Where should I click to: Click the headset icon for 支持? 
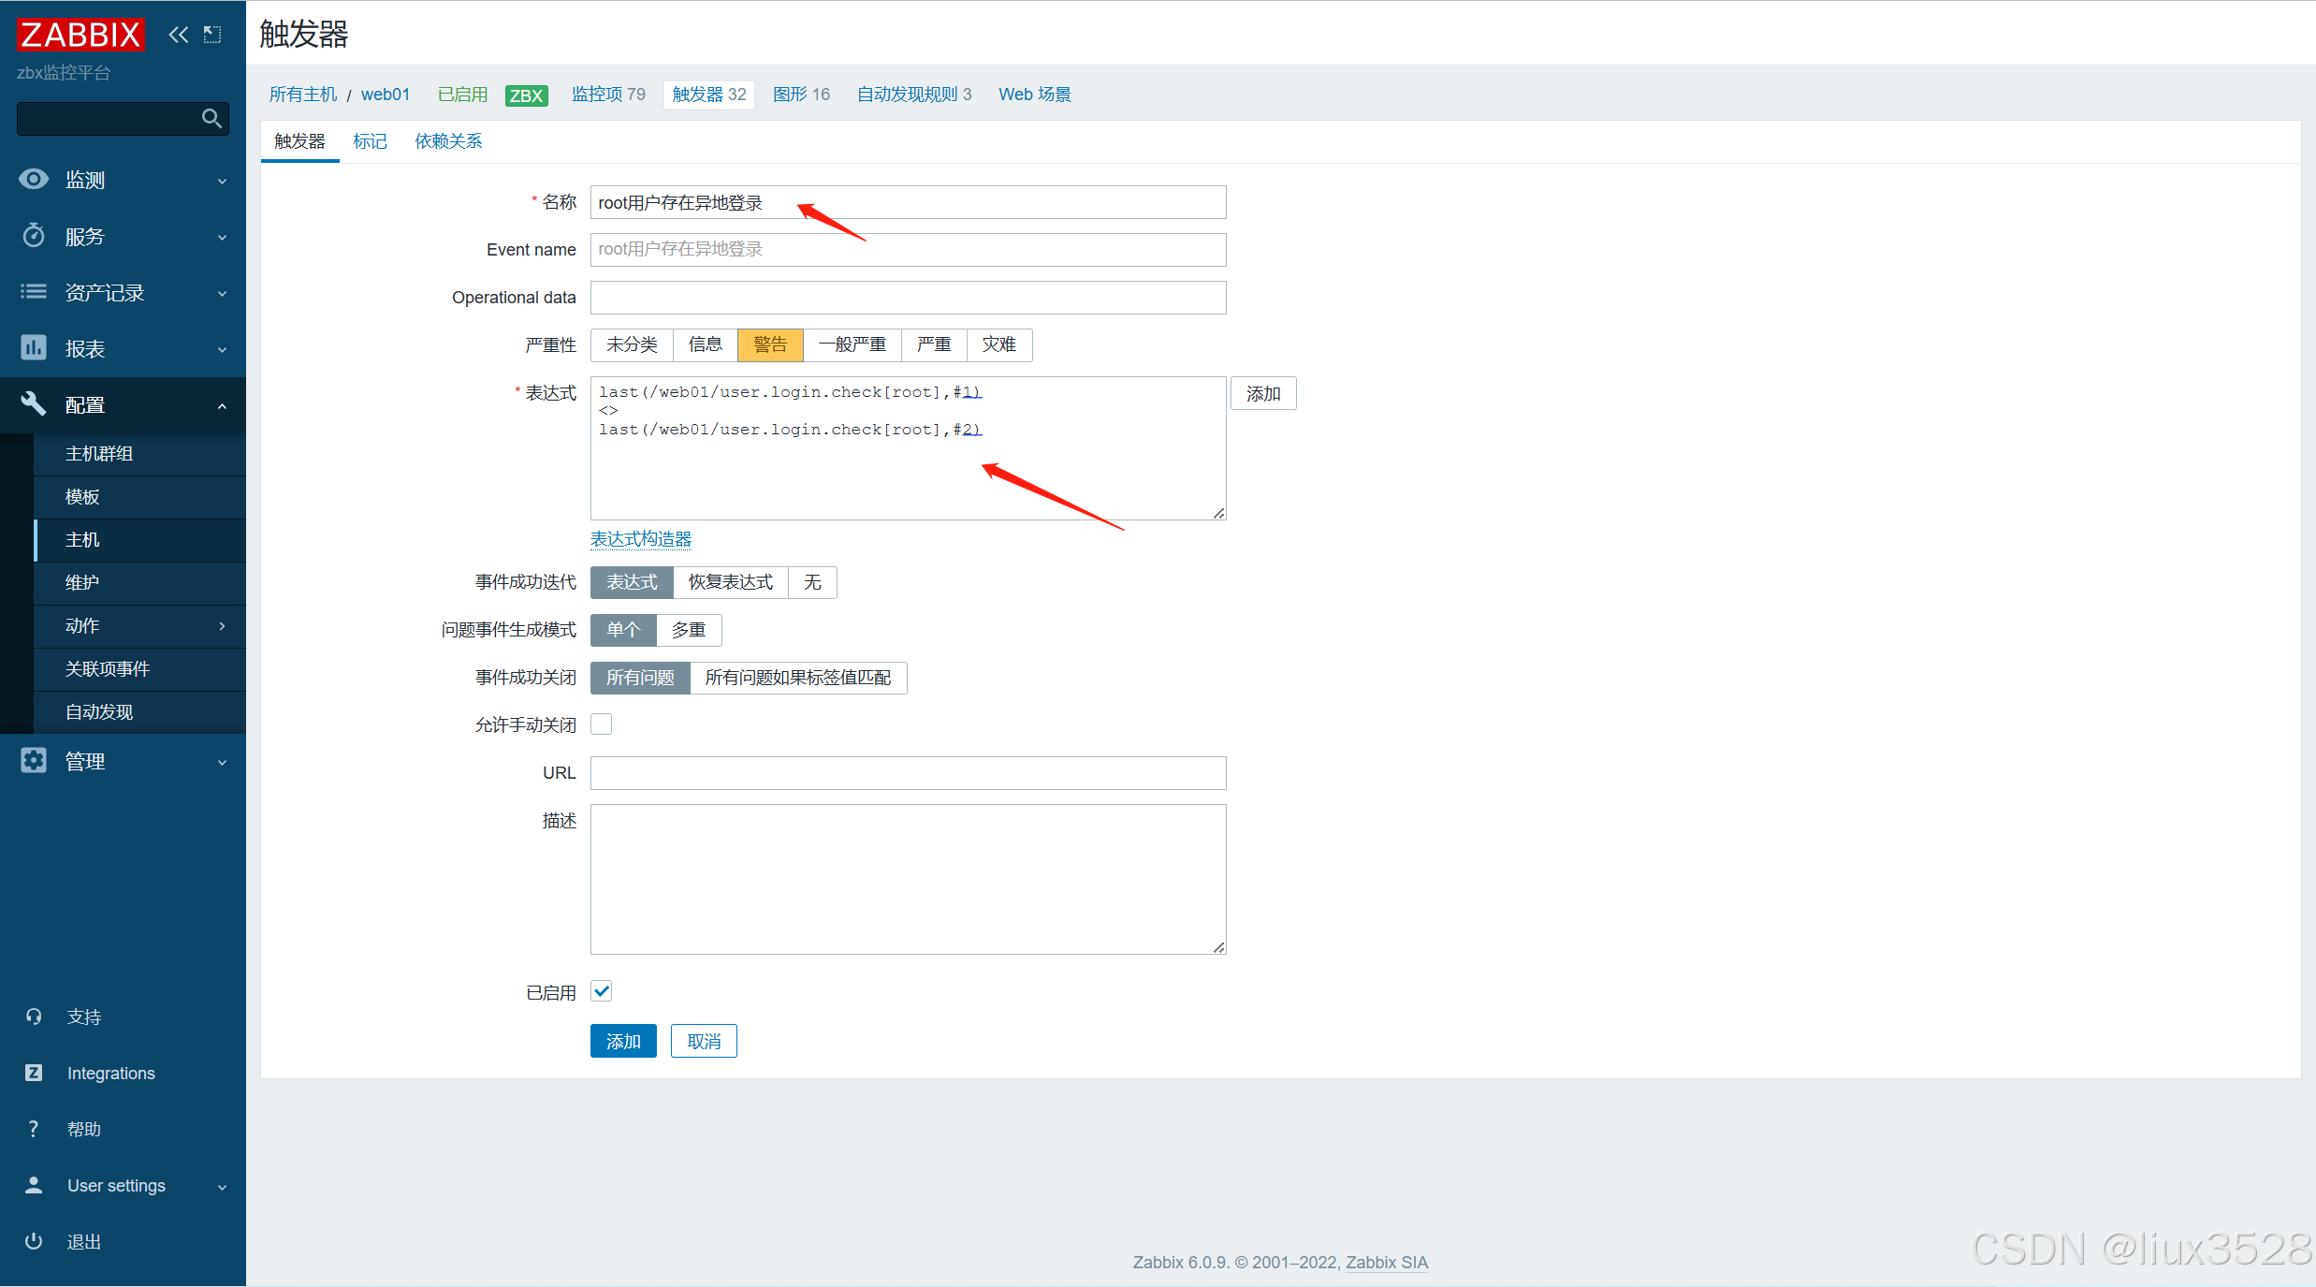point(34,1016)
